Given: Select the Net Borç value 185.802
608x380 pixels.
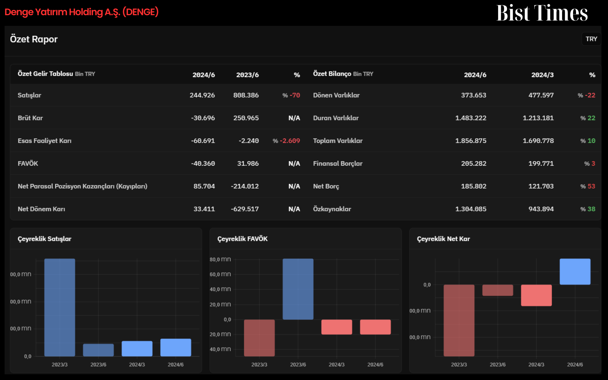Looking at the screenshot, I should coord(473,186).
